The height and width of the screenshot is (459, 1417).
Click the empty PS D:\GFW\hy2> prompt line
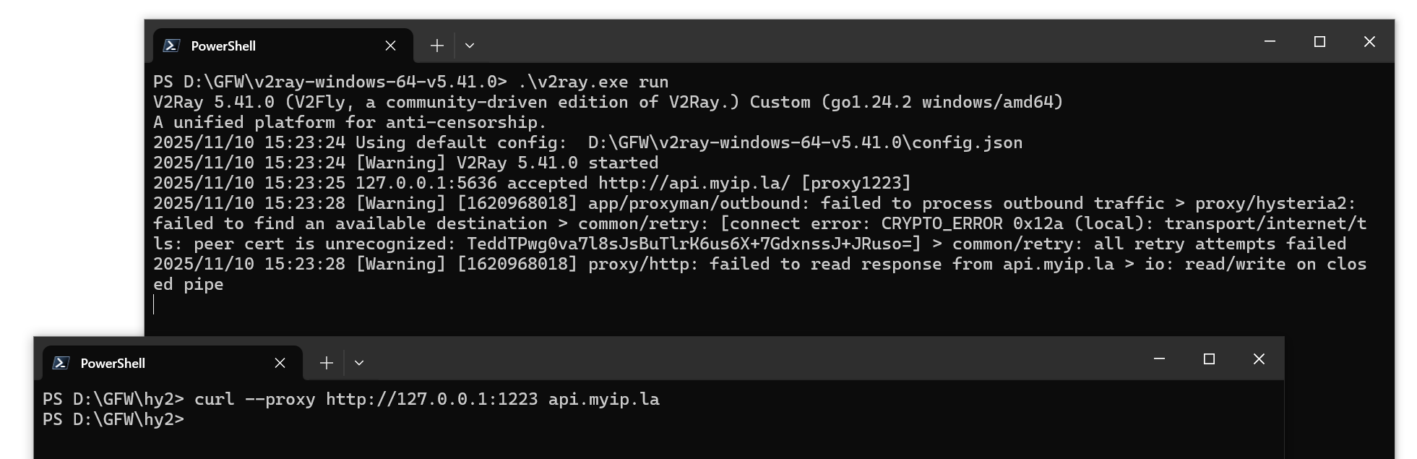[x=113, y=420]
